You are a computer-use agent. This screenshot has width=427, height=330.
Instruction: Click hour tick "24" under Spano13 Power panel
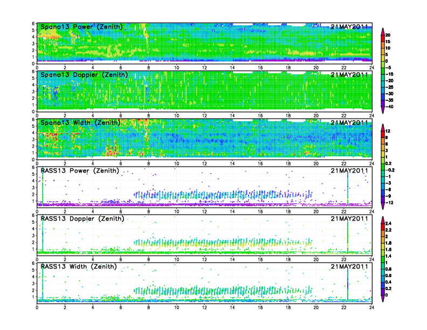(x=371, y=68)
